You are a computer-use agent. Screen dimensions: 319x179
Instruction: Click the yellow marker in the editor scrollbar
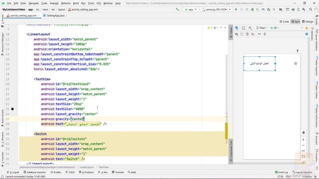point(226,131)
